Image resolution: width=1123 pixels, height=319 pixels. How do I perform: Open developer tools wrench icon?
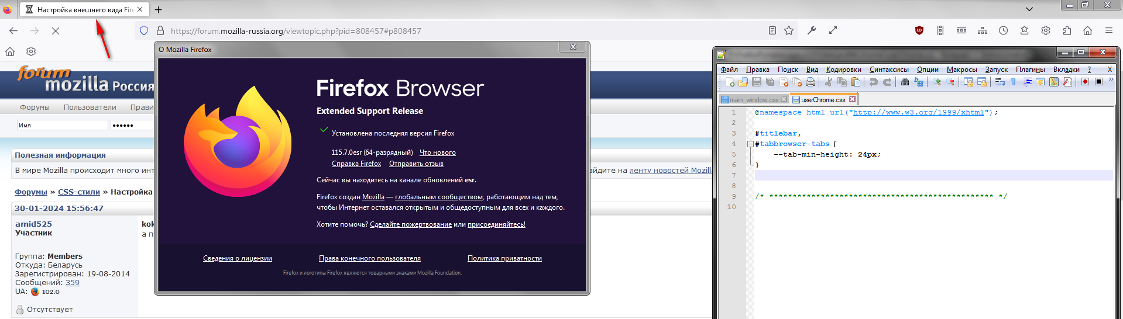(x=812, y=30)
